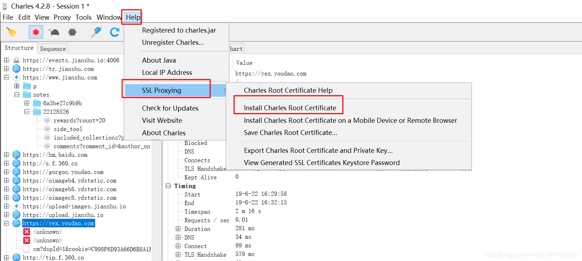Expand the events.jianshu.io:4006 node

point(6,60)
